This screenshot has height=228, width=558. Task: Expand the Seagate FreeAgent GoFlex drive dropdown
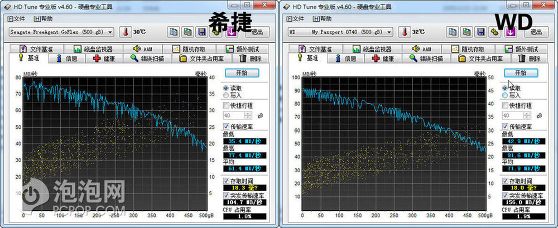[x=110, y=32]
